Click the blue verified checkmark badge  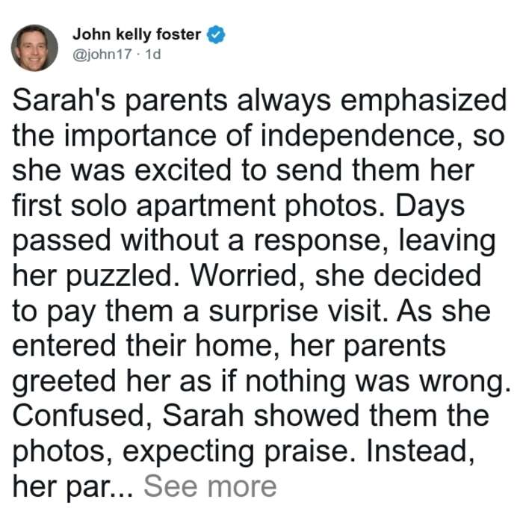(x=216, y=34)
